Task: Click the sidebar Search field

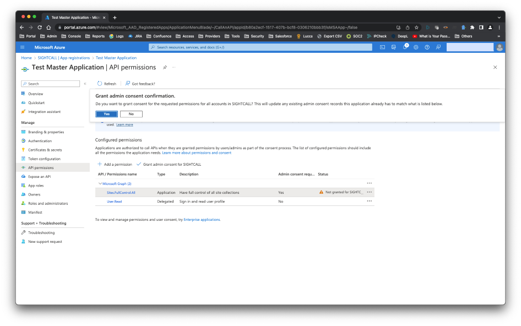Action: point(51,84)
